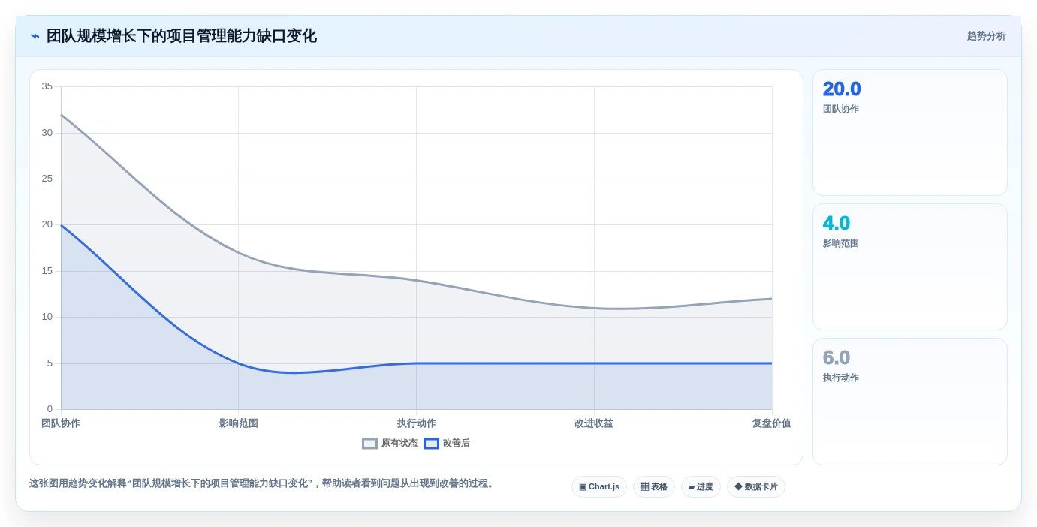Open the 团队协作 20.0 data card
Viewport: 1037px width, 527px height.
[910, 133]
